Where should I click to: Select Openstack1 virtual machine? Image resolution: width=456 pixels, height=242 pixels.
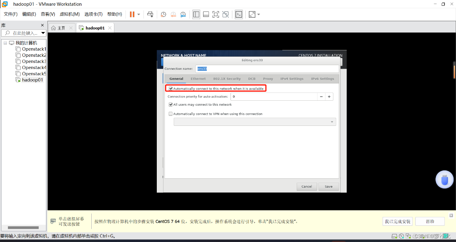pos(34,49)
